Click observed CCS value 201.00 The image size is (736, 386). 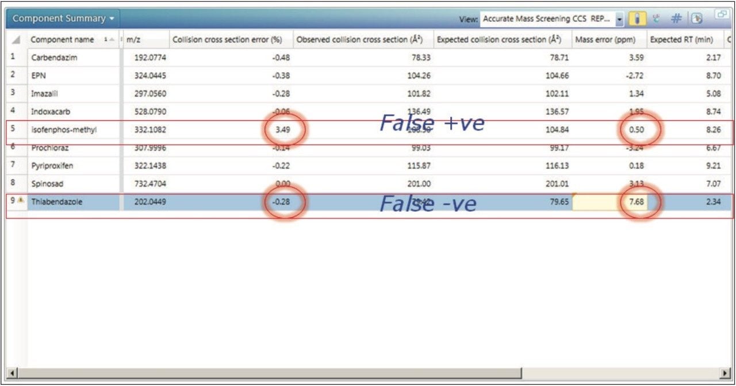coord(419,184)
